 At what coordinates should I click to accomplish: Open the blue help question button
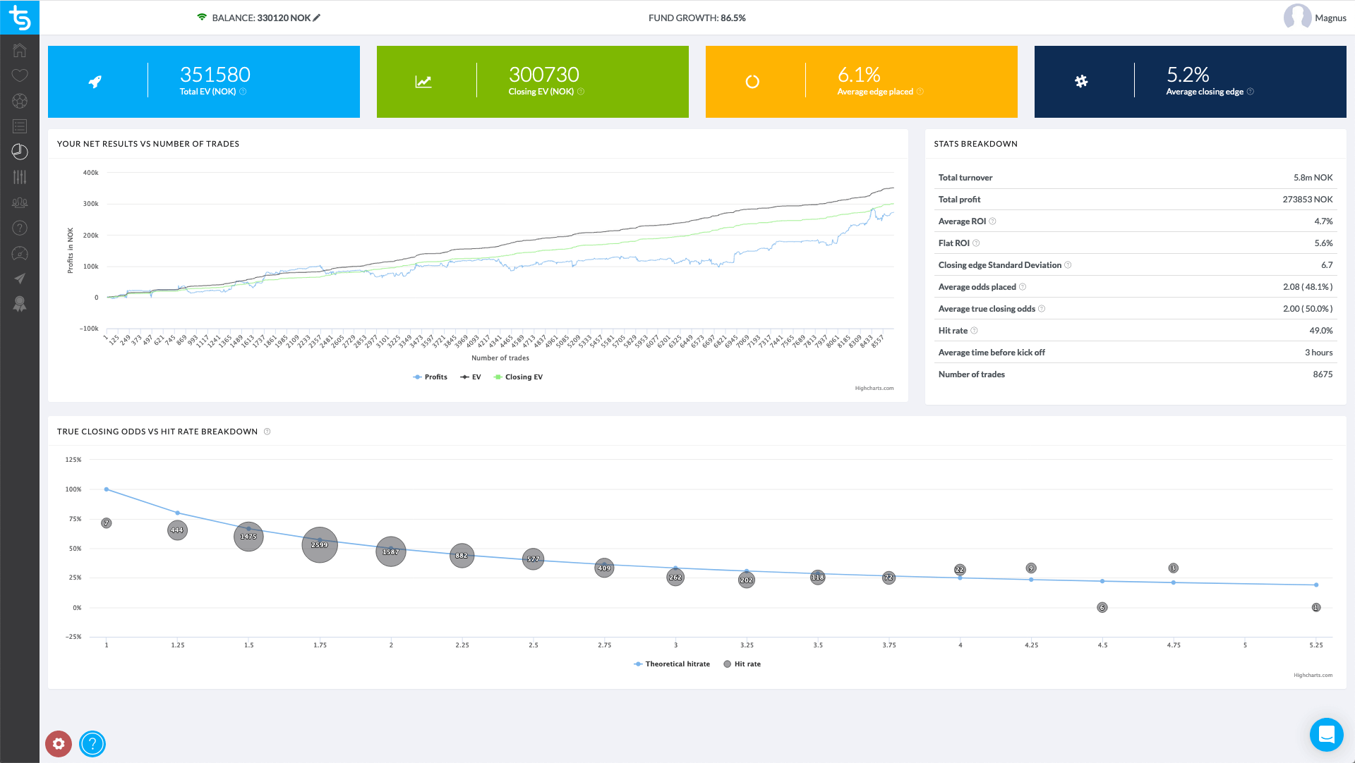pos(92,743)
